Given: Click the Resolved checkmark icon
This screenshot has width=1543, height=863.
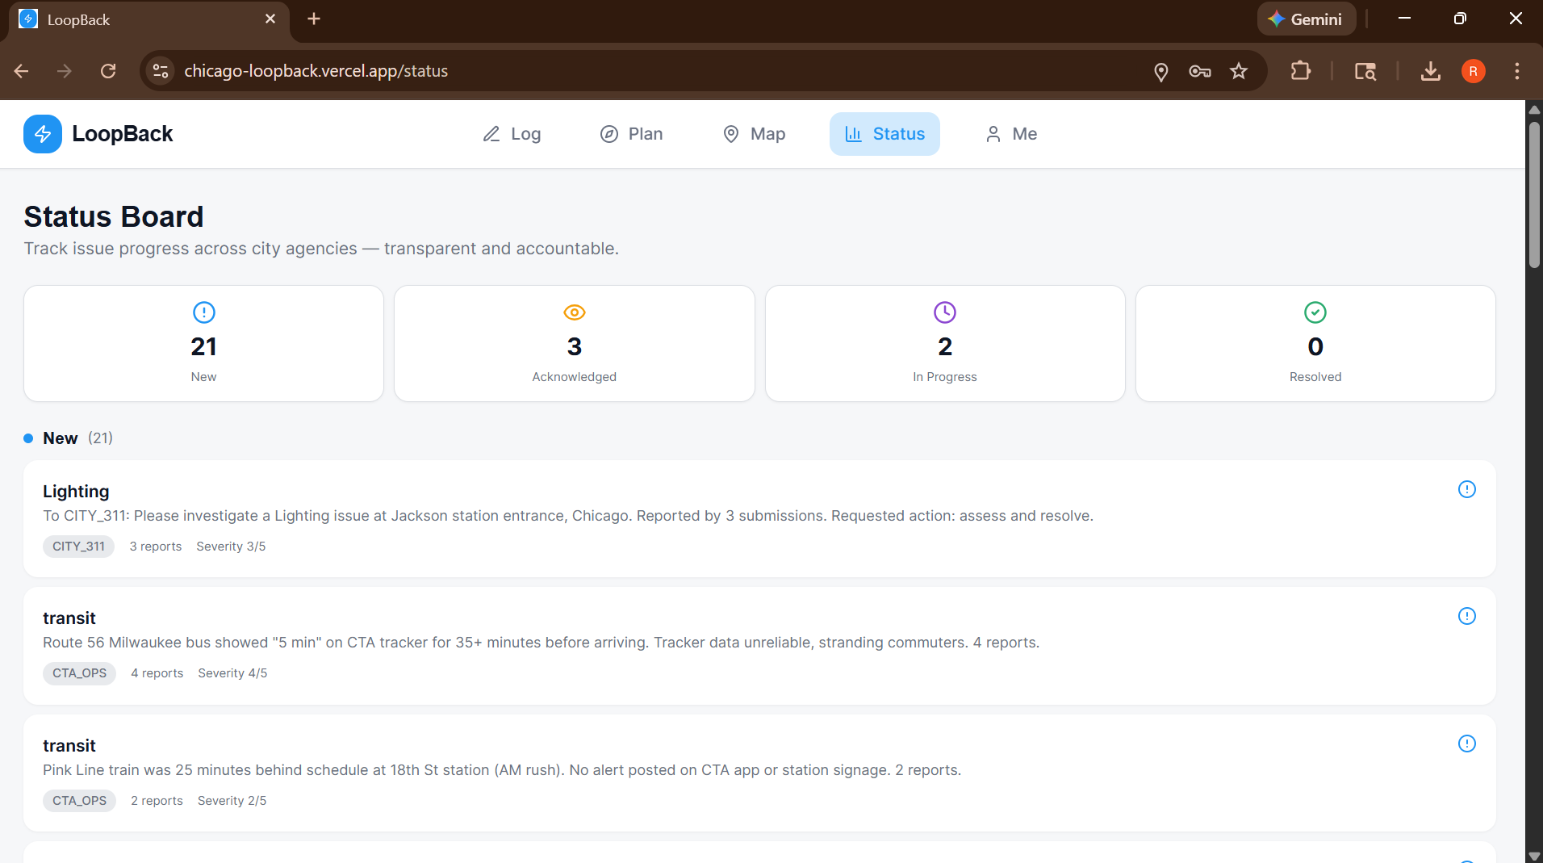Looking at the screenshot, I should click(1315, 312).
